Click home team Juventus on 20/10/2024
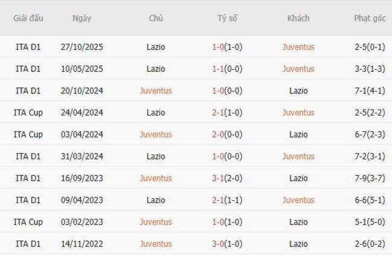 pyautogui.click(x=156, y=91)
